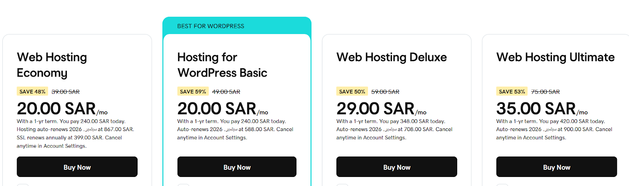Click the SAVE 48% badge

coord(32,91)
